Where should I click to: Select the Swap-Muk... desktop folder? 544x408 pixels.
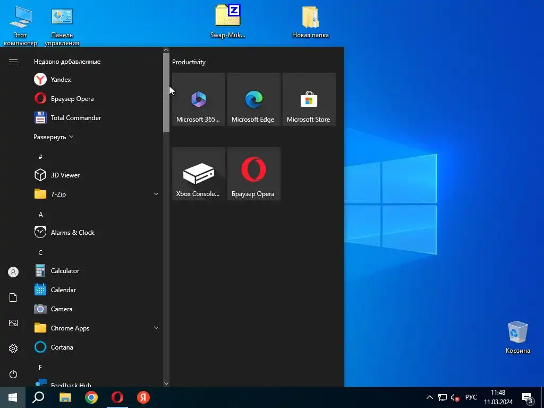228,21
